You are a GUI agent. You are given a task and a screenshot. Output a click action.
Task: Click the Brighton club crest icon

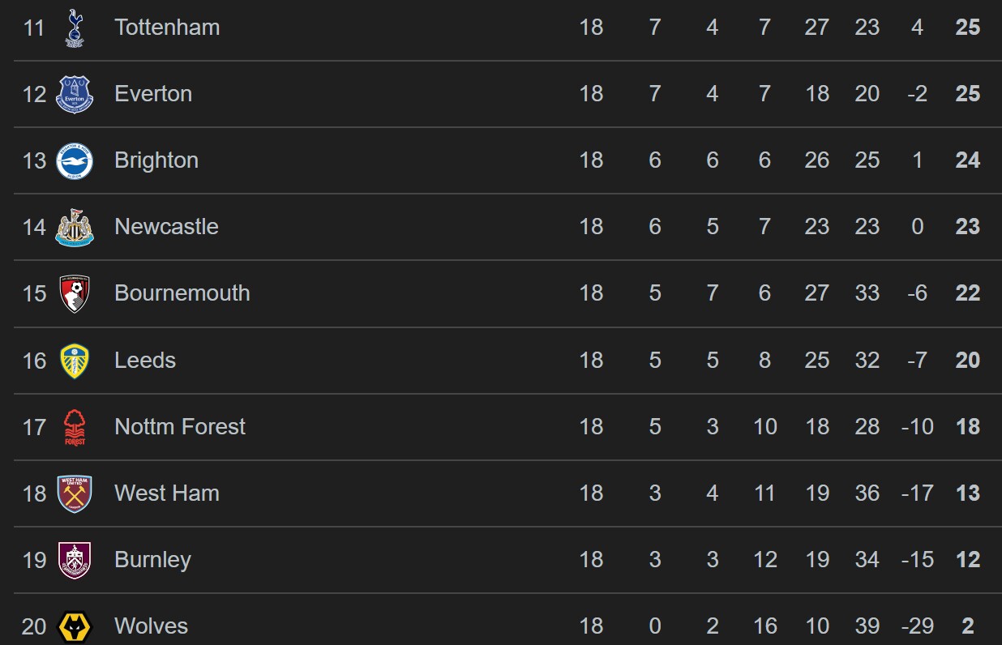(75, 160)
